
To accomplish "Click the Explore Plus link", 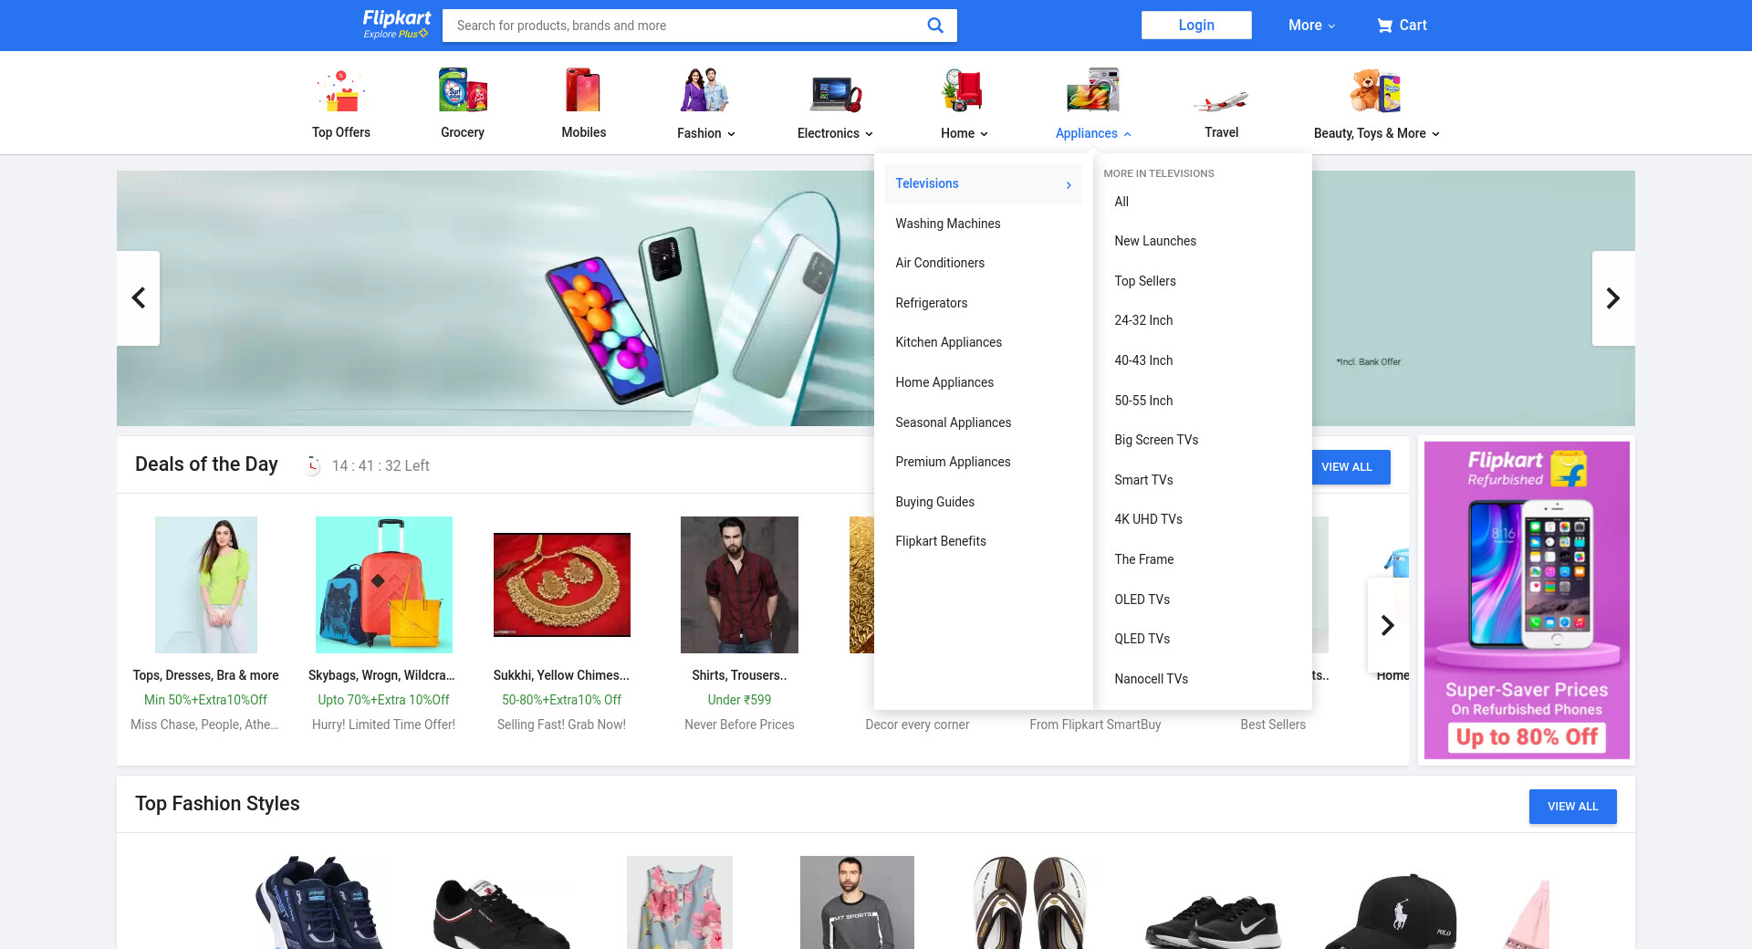I will (x=395, y=35).
